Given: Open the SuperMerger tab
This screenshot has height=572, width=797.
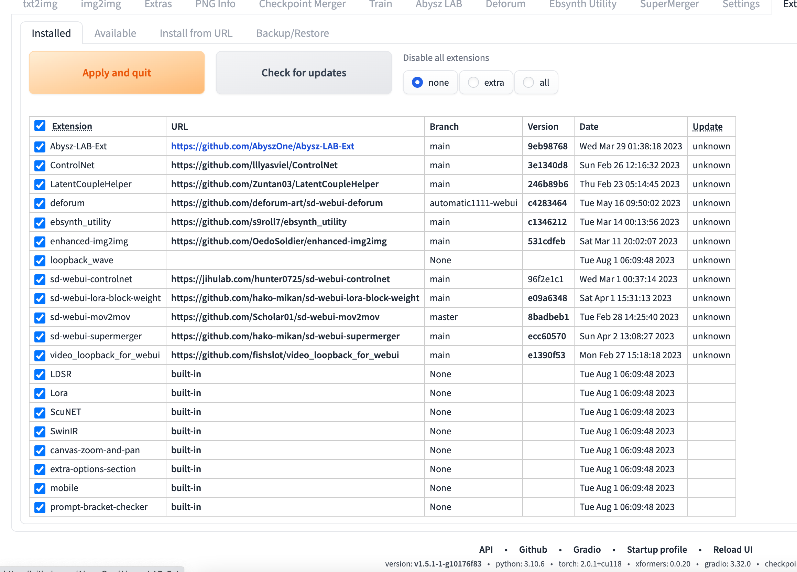Looking at the screenshot, I should point(669,4).
